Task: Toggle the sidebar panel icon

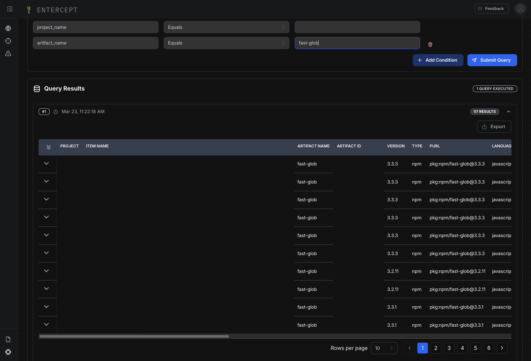Action: (10, 9)
